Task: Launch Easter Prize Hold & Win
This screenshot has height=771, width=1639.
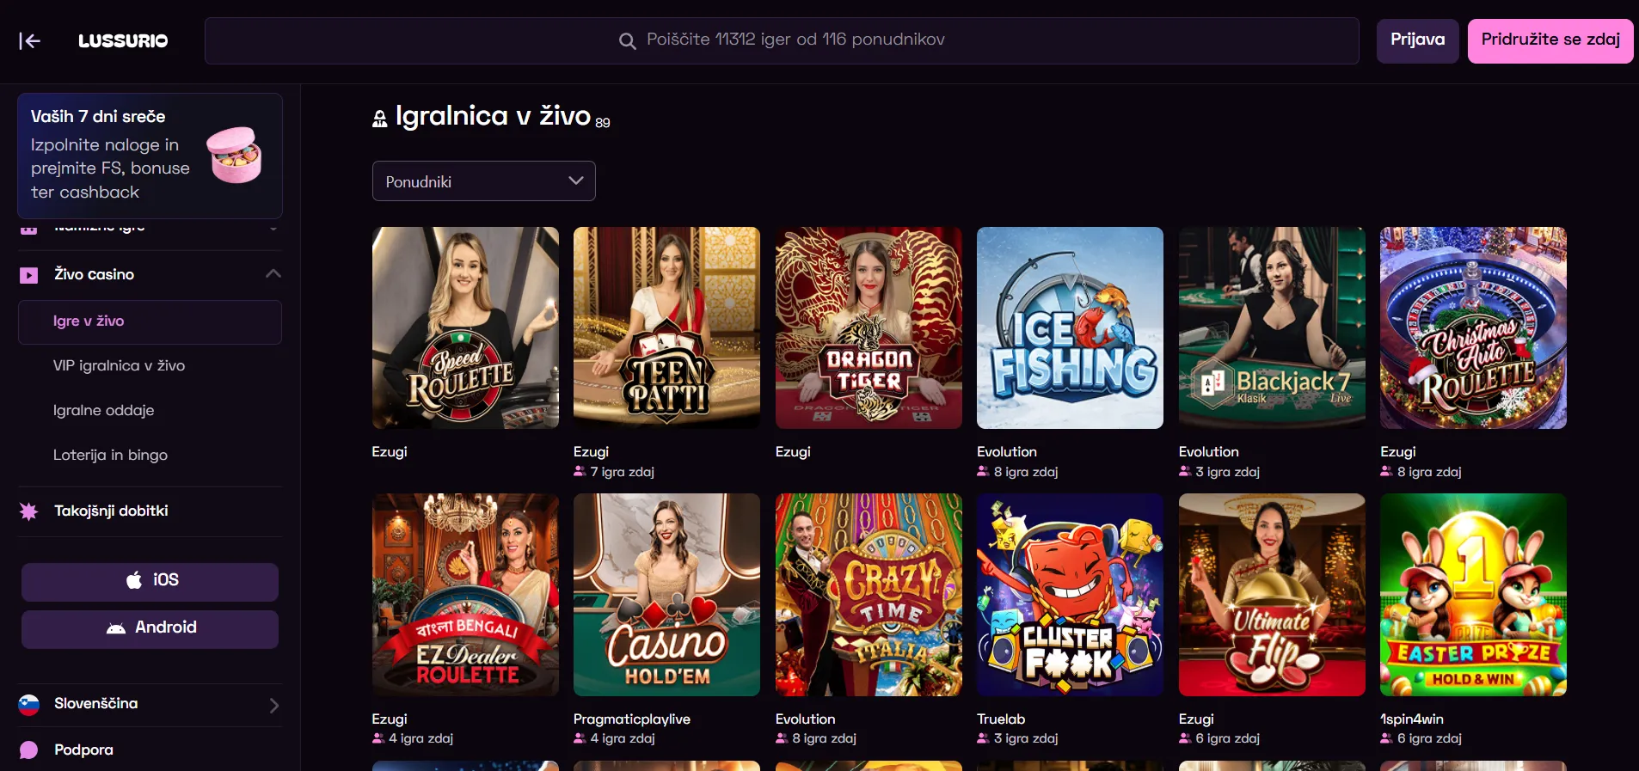Action: click(1473, 595)
